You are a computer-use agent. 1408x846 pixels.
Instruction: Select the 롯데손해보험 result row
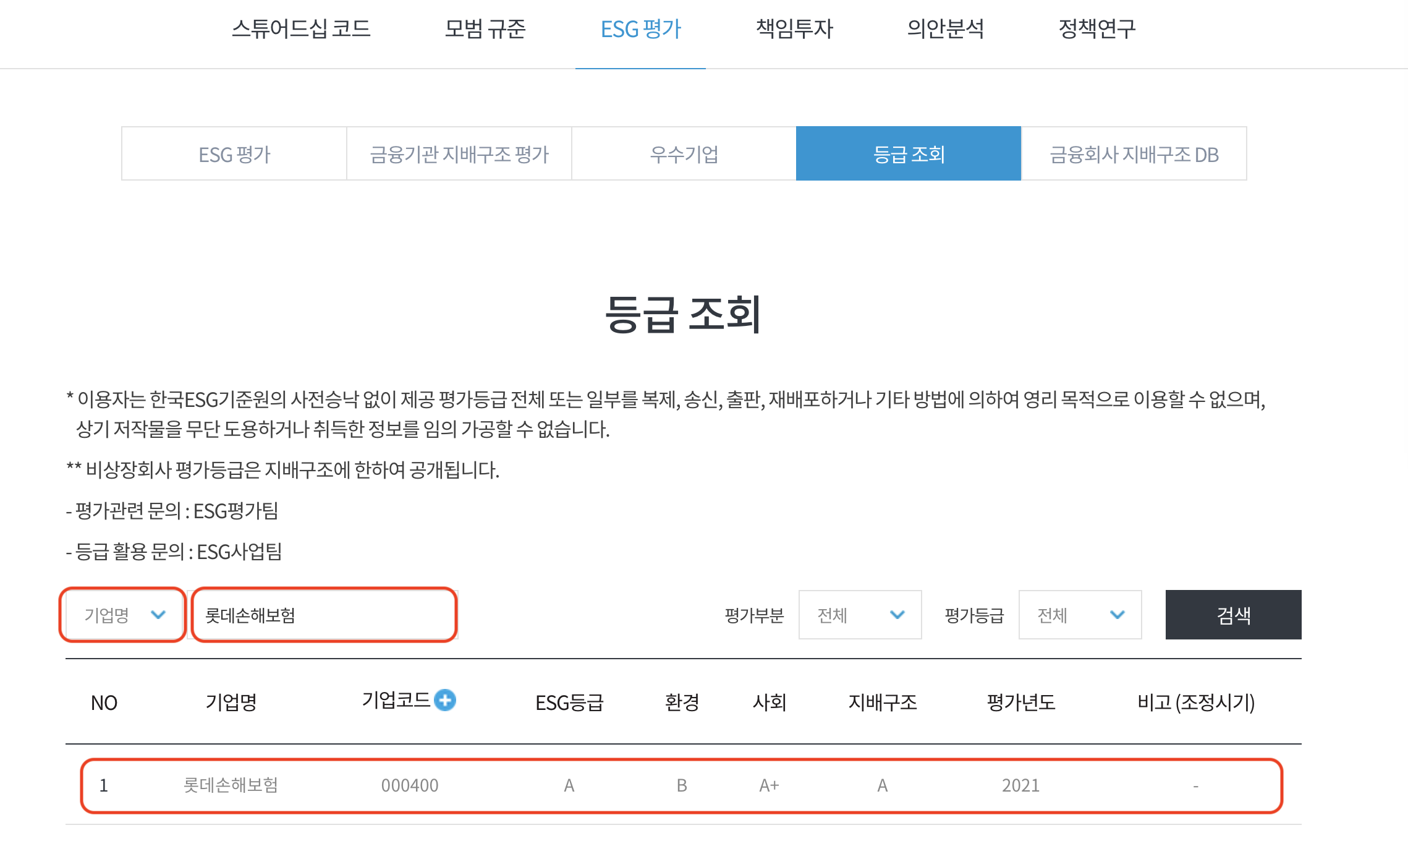[x=680, y=785]
